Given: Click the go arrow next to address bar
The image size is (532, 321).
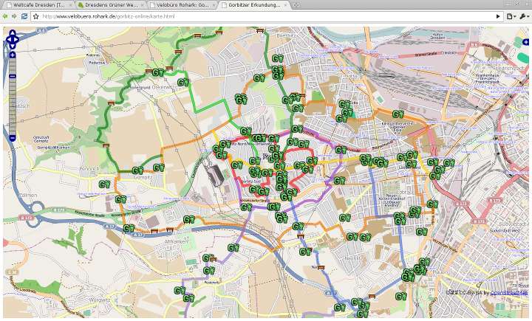Looking at the screenshot, I should point(499,16).
